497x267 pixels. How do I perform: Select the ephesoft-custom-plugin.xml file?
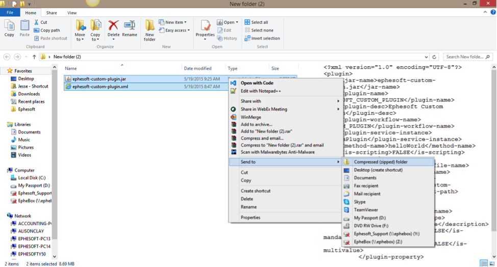pyautogui.click(x=100, y=87)
